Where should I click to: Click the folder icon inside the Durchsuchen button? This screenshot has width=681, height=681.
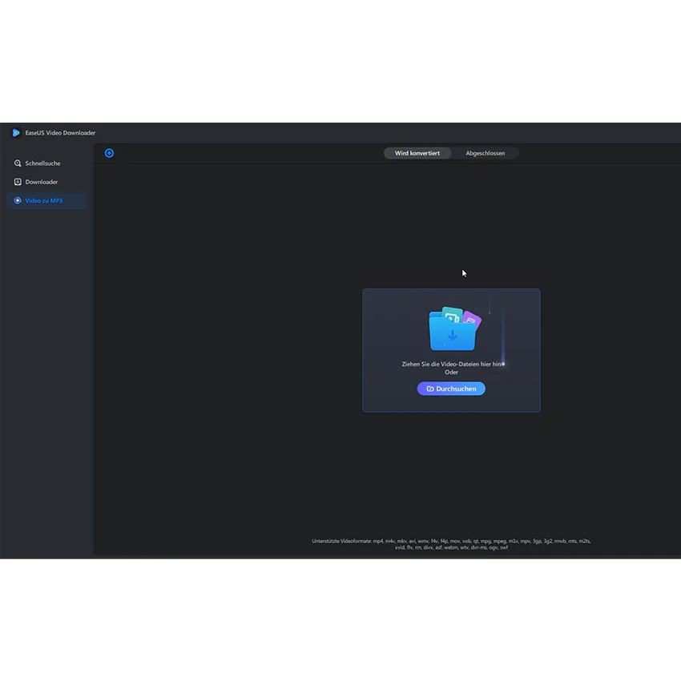[430, 389]
